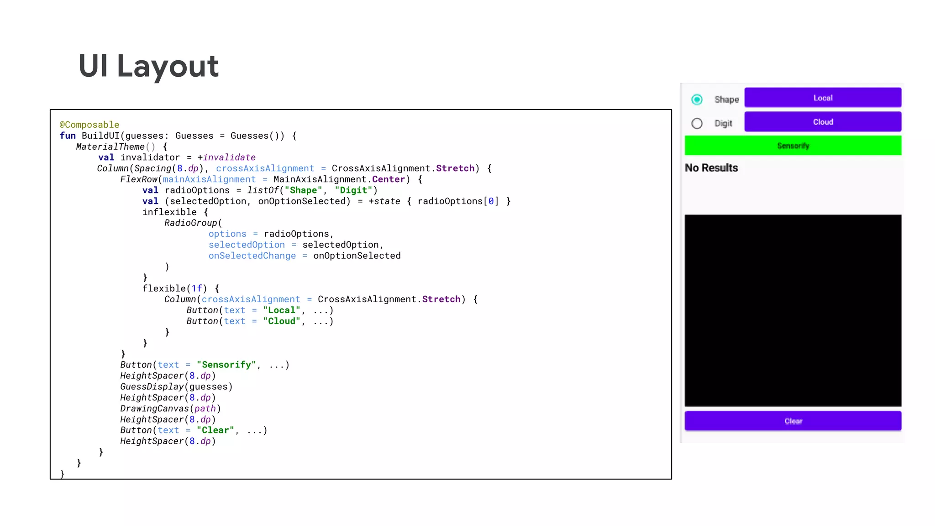Click the flexible(1f) code line
Viewport: 935px width, 526px height.
pyautogui.click(x=181, y=289)
